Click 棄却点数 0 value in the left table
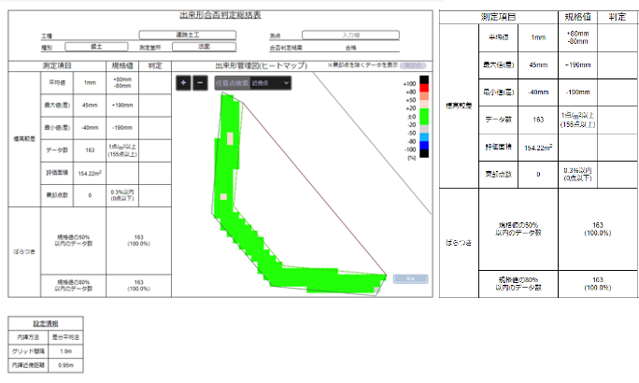 (90, 195)
